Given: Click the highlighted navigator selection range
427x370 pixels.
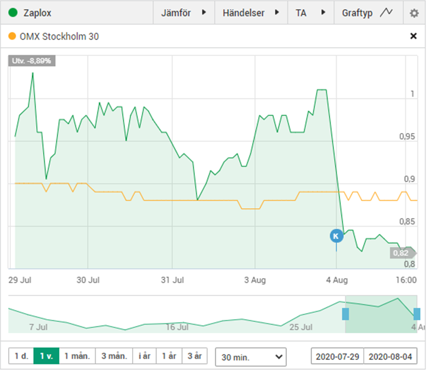Looking at the screenshot, I should [381, 314].
